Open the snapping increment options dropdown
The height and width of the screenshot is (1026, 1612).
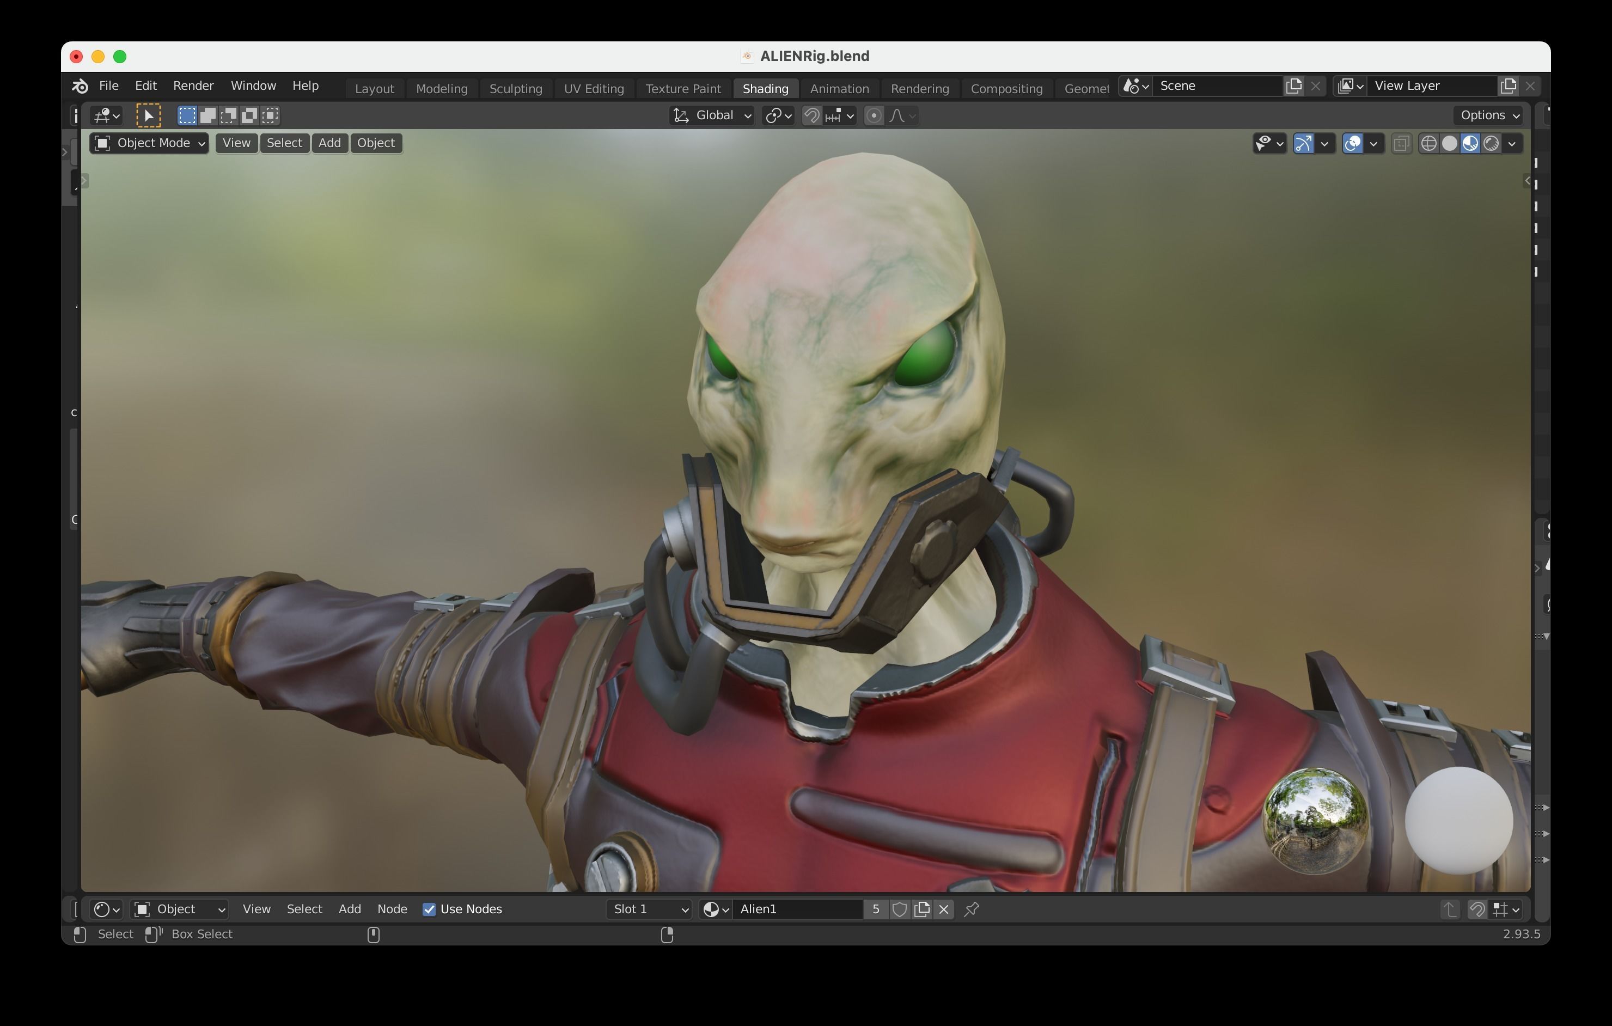coord(839,116)
